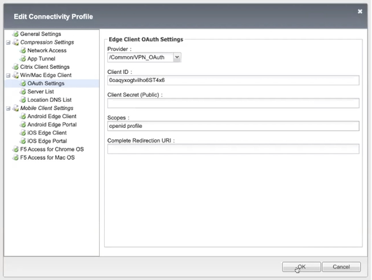Click the Android Edge Client icon

[x=23, y=116]
